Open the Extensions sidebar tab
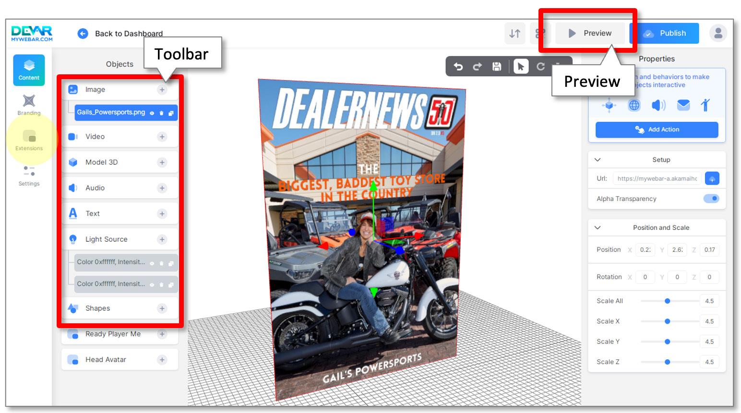 click(x=29, y=140)
